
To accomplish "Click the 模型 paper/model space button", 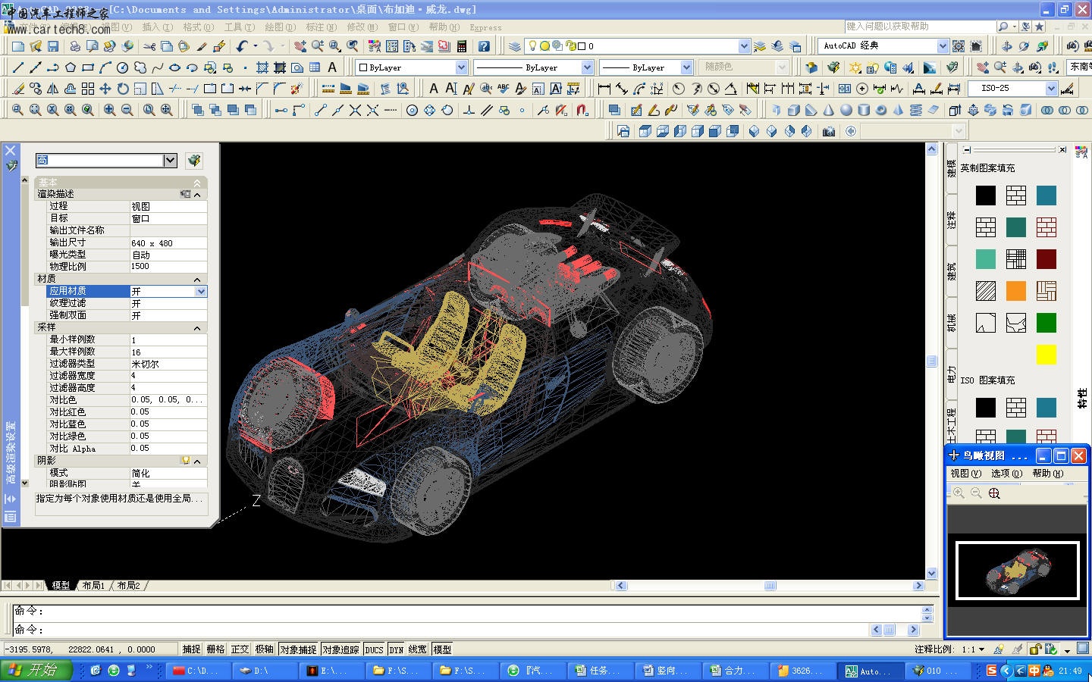I will coord(442,649).
